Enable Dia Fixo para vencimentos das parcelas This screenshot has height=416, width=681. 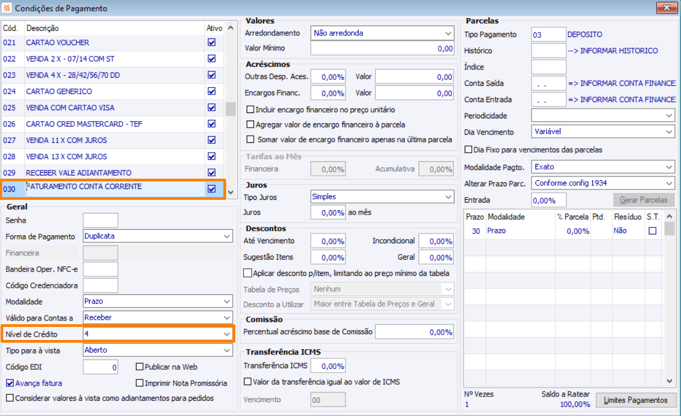(x=468, y=149)
